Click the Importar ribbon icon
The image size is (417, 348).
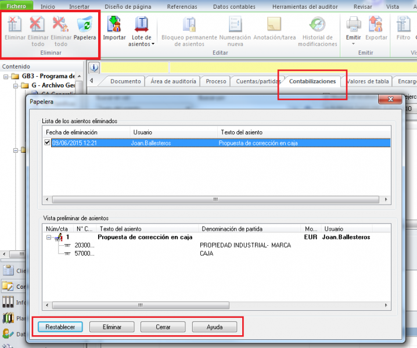pos(114,27)
